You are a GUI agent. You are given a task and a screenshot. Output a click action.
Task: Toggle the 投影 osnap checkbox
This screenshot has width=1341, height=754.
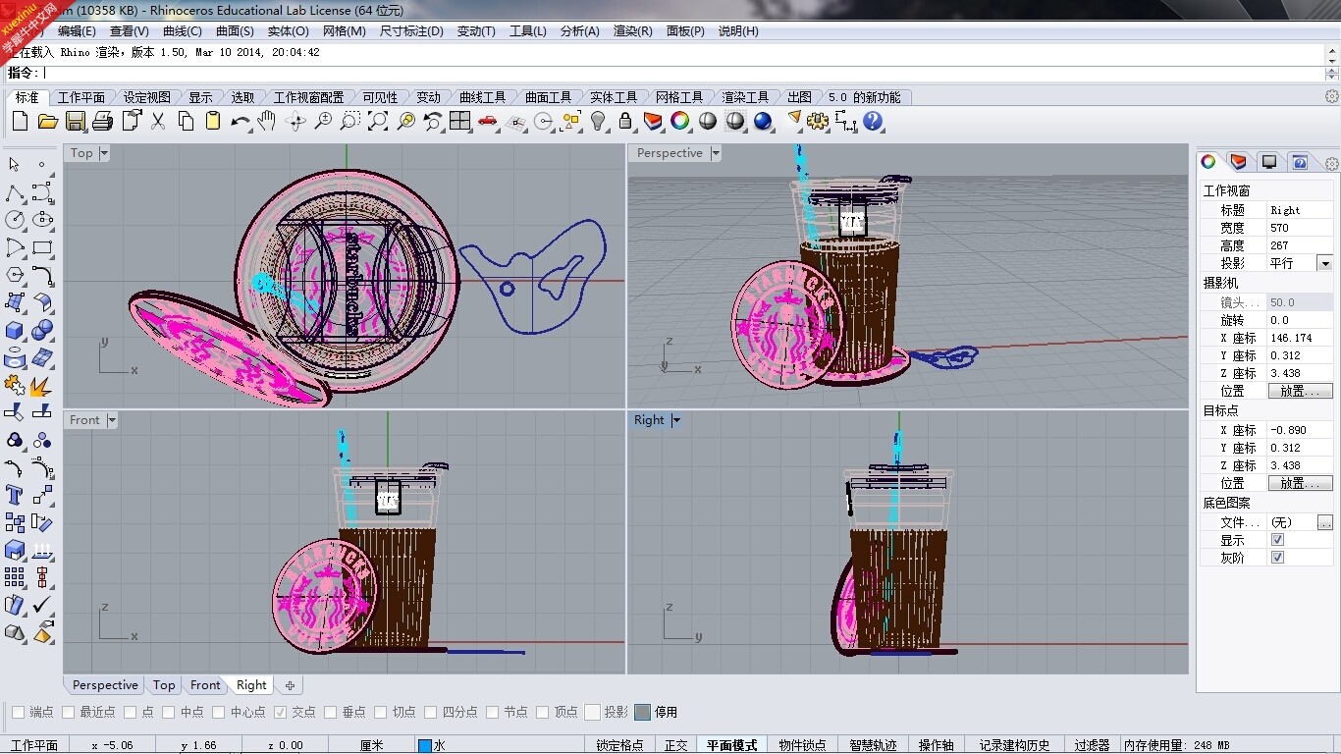click(592, 712)
